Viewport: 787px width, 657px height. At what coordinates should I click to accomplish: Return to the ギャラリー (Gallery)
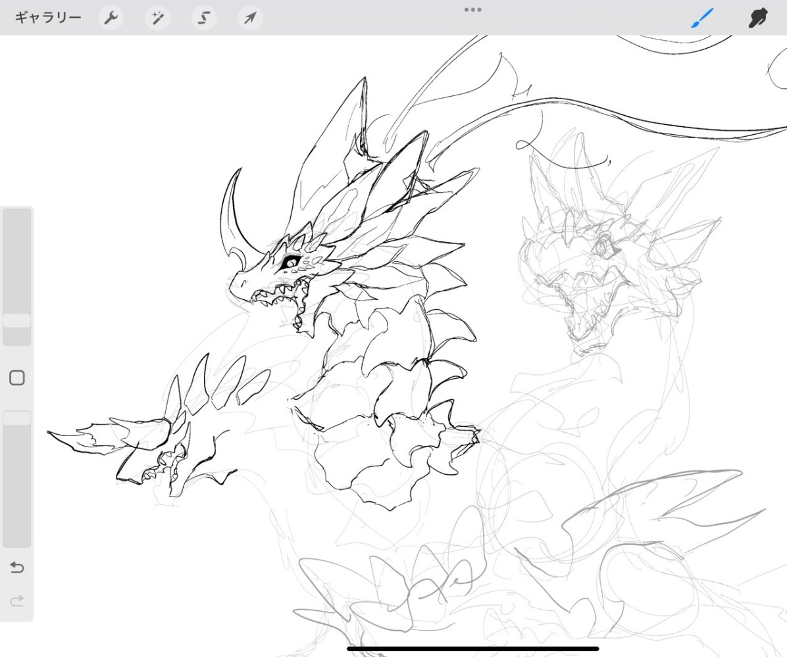pyautogui.click(x=48, y=18)
